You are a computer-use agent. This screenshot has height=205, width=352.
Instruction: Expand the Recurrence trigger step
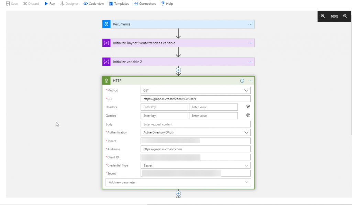(178, 24)
